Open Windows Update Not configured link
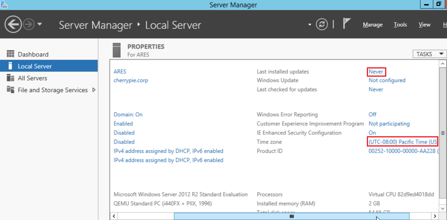Image resolution: width=447 pixels, height=220 pixels. point(387,80)
